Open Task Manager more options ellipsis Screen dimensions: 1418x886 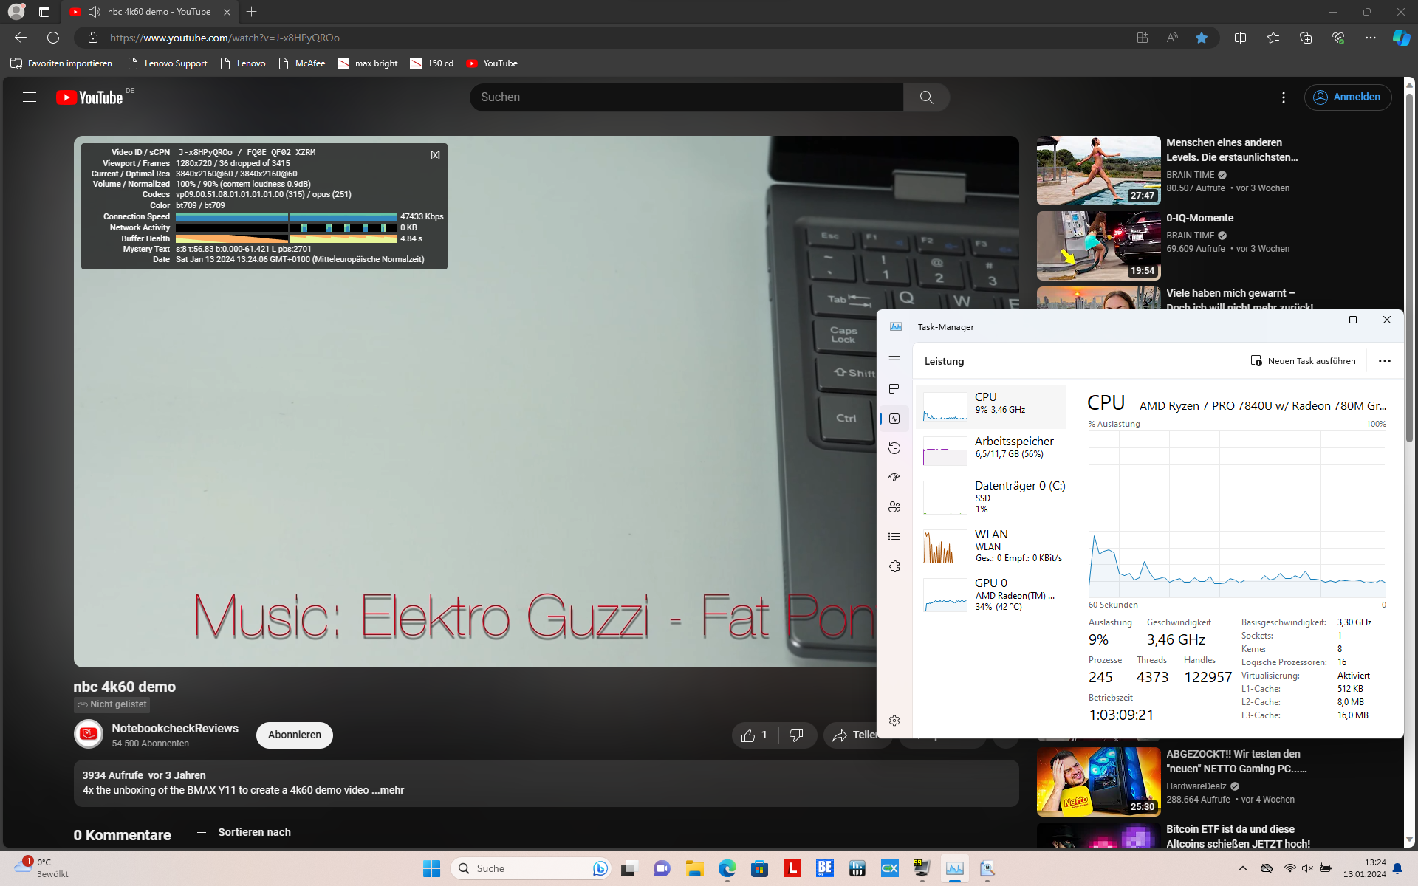(x=1384, y=361)
